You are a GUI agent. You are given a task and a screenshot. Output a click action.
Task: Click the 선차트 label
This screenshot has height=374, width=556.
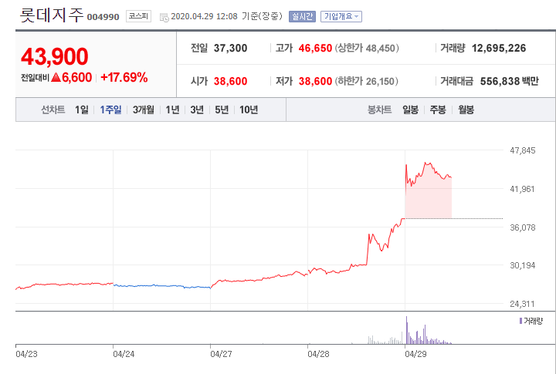tap(53, 110)
